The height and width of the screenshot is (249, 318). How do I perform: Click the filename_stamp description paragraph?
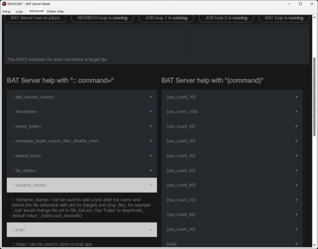point(81,208)
